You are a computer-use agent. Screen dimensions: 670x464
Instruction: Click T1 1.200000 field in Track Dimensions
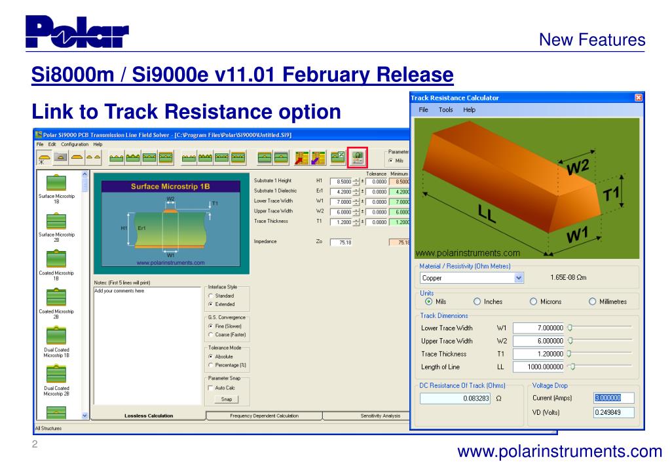[538, 354]
